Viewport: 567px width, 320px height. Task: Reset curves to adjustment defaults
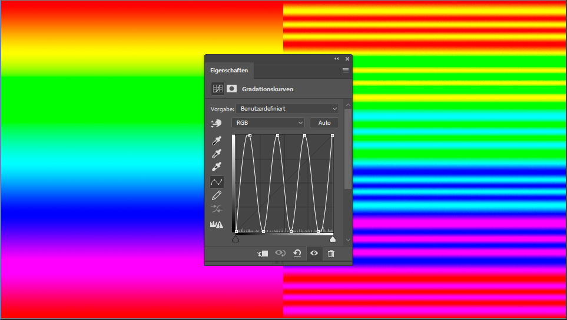[x=297, y=253]
